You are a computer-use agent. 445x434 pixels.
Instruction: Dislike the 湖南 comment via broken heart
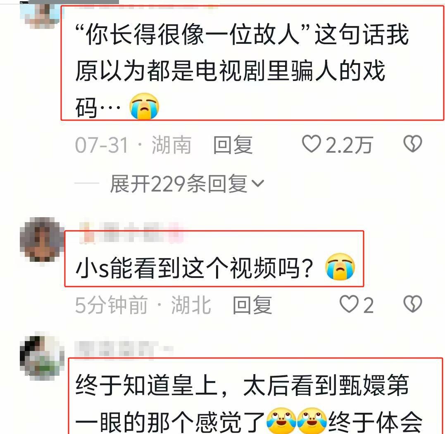[x=413, y=144]
